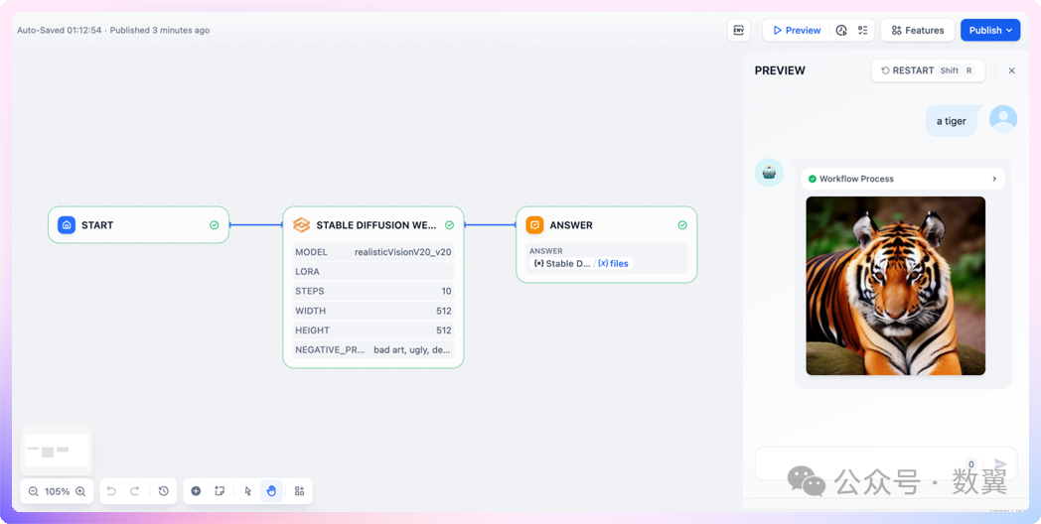Click the 'Stable D...' variable tag
Image resolution: width=1041 pixels, height=524 pixels.
click(561, 263)
